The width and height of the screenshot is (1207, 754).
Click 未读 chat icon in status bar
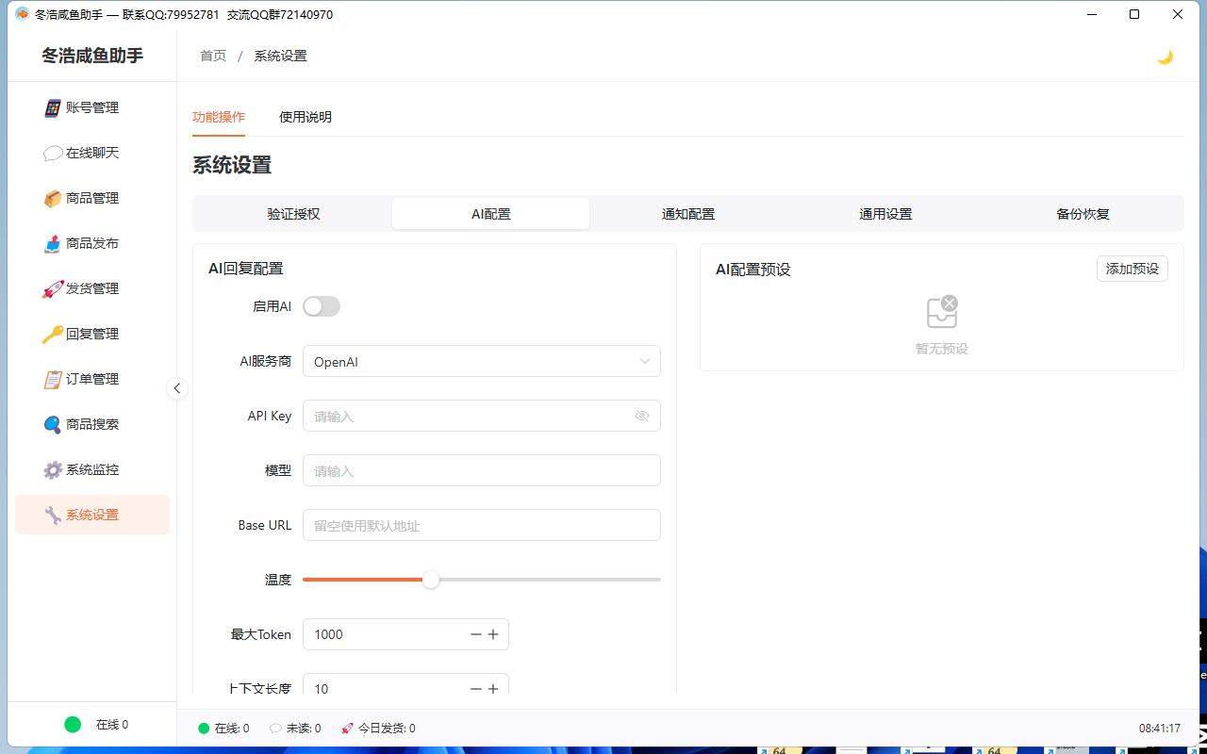coord(275,729)
